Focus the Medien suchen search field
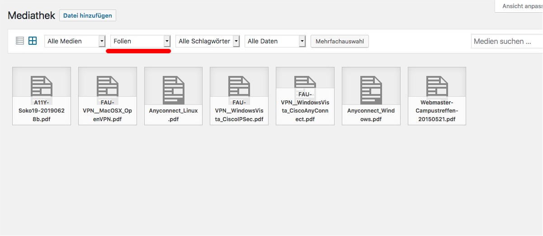The image size is (543, 236). pos(506,41)
